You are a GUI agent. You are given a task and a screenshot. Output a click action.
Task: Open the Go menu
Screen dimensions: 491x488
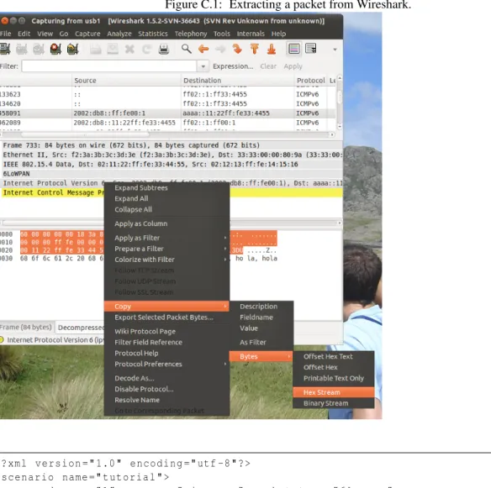point(64,34)
